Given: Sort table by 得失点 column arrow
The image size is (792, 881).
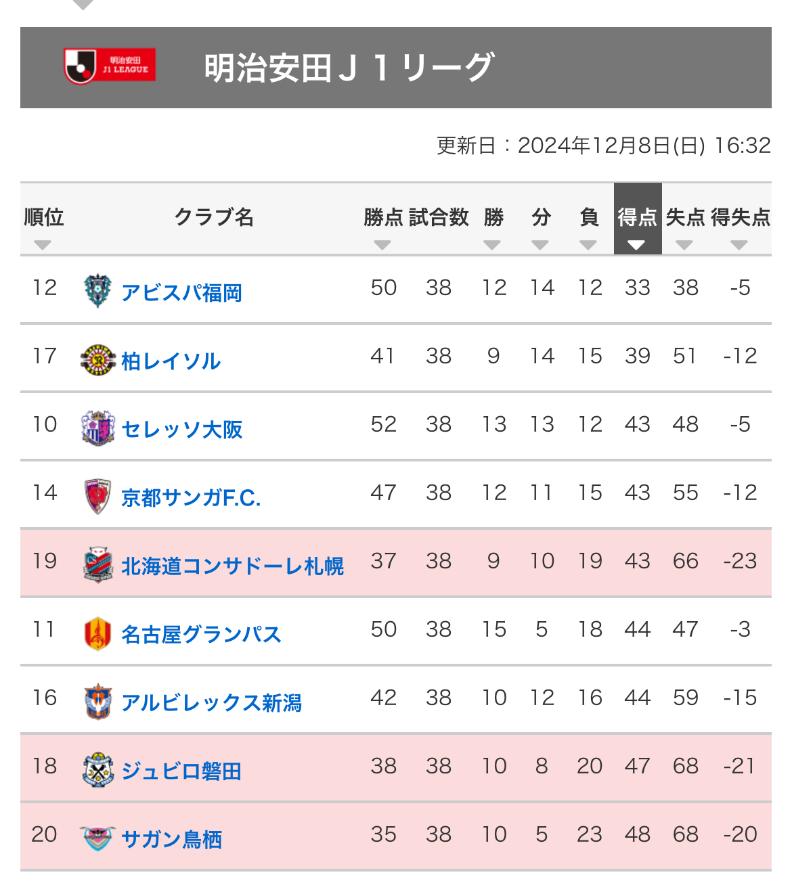Looking at the screenshot, I should [x=739, y=245].
